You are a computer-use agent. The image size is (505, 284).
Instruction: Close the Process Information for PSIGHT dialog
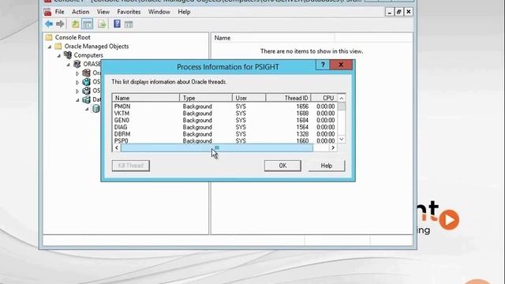[341, 65]
